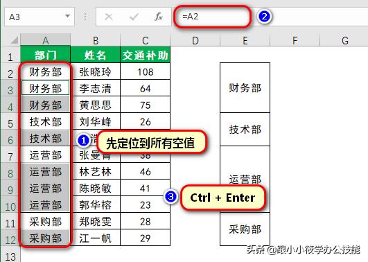Click the 部门 header cell

coord(46,55)
